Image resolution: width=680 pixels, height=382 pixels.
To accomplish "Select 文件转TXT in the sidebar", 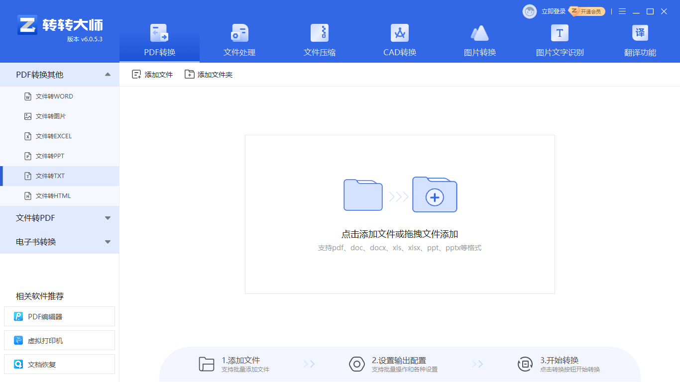I will point(60,176).
